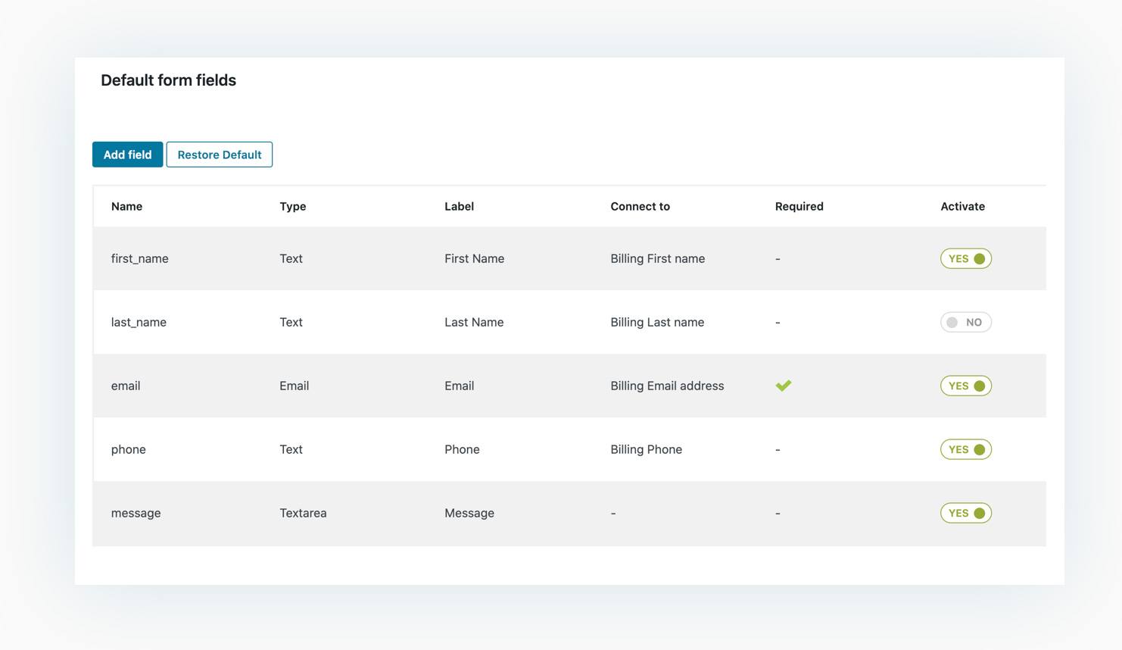This screenshot has width=1122, height=650.
Task: Enable the last_name Activate toggle
Action: tap(965, 322)
